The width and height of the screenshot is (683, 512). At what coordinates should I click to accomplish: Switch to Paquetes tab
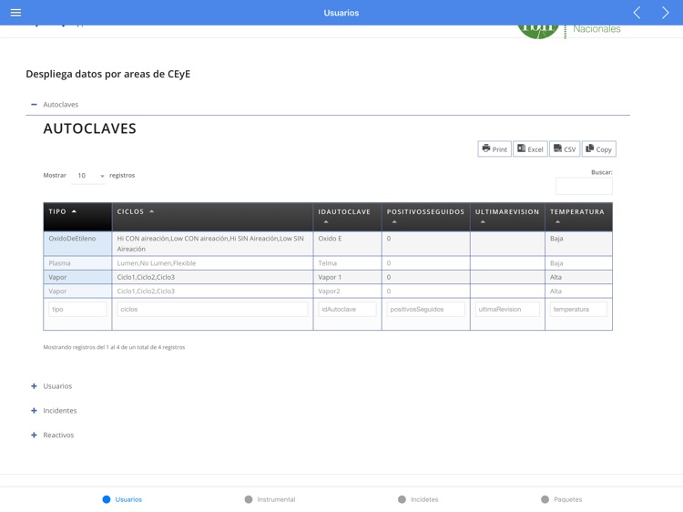point(562,499)
